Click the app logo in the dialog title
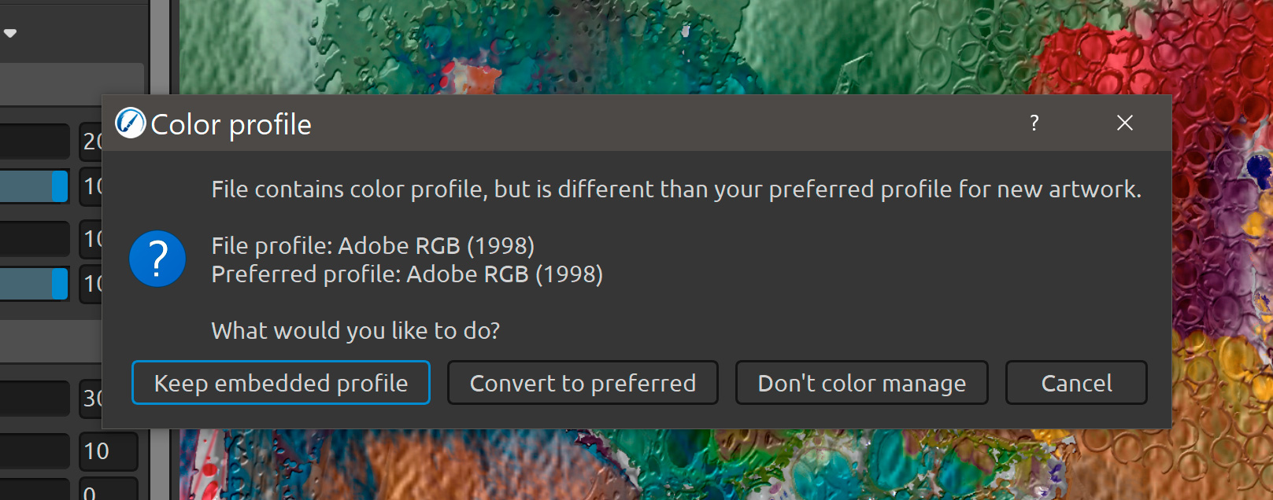 pyautogui.click(x=131, y=123)
